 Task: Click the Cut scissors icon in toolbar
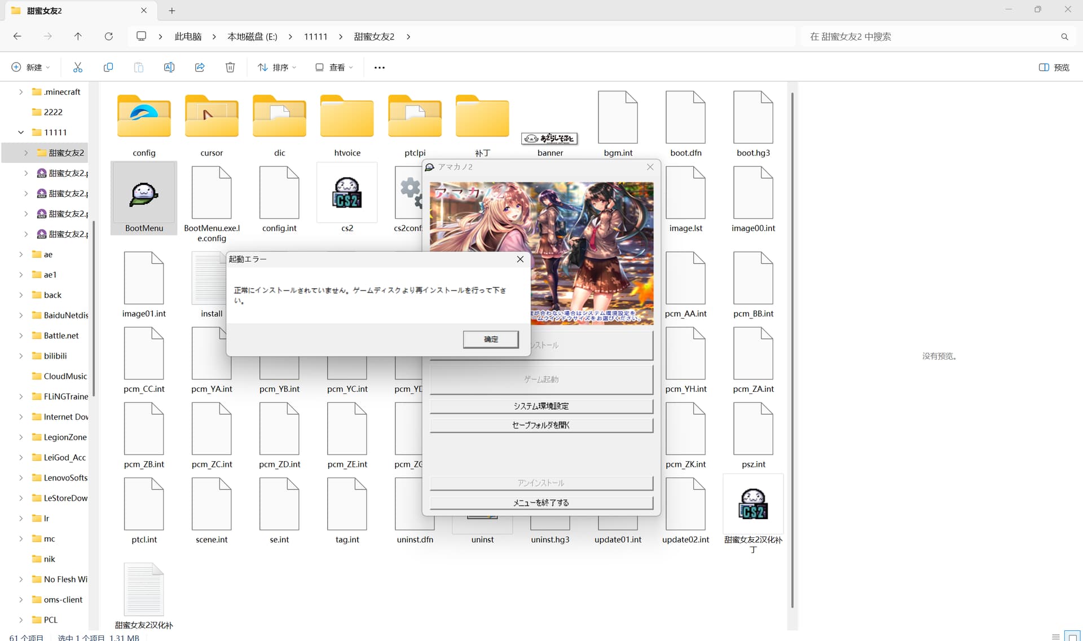click(x=78, y=67)
